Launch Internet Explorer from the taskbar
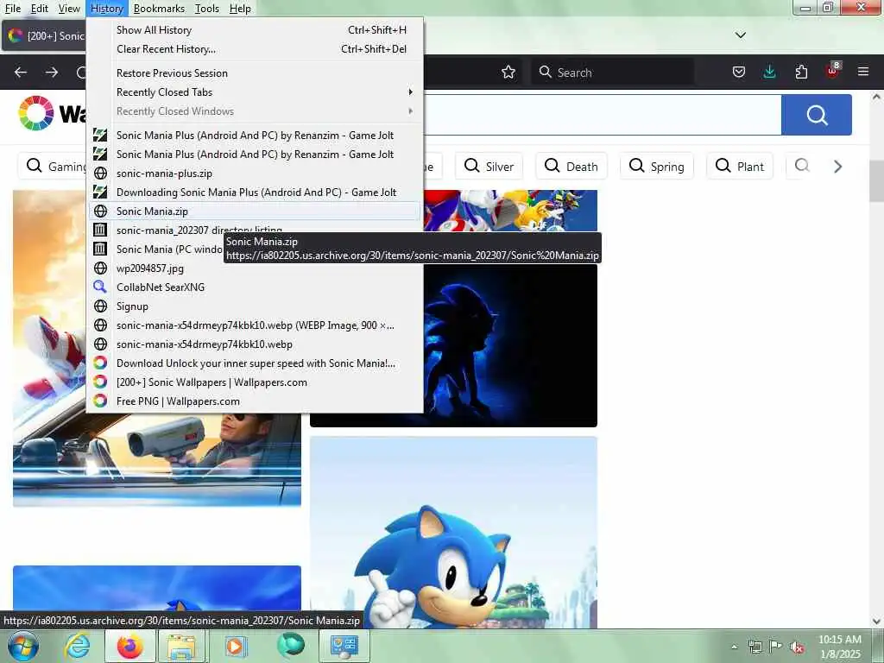 (77, 647)
